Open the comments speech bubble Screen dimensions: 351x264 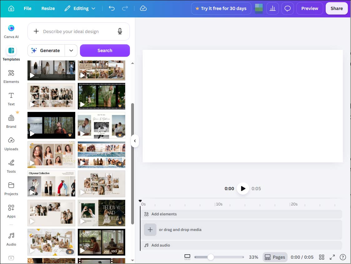pyautogui.click(x=287, y=8)
